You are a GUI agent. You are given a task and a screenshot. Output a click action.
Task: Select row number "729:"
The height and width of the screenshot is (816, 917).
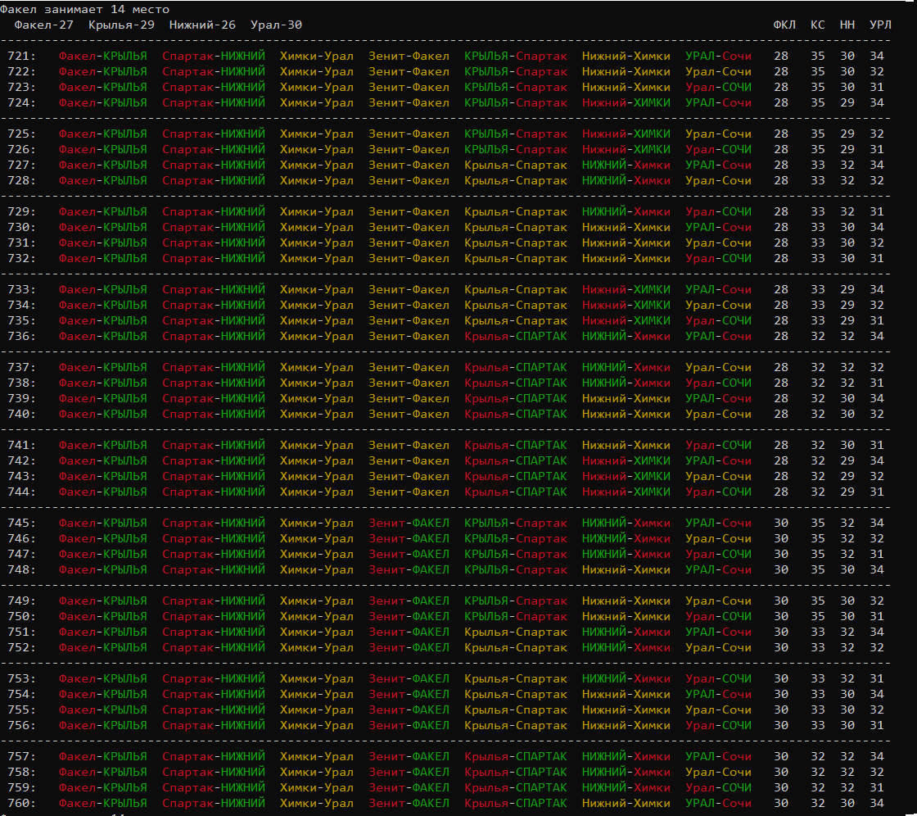coord(21,212)
